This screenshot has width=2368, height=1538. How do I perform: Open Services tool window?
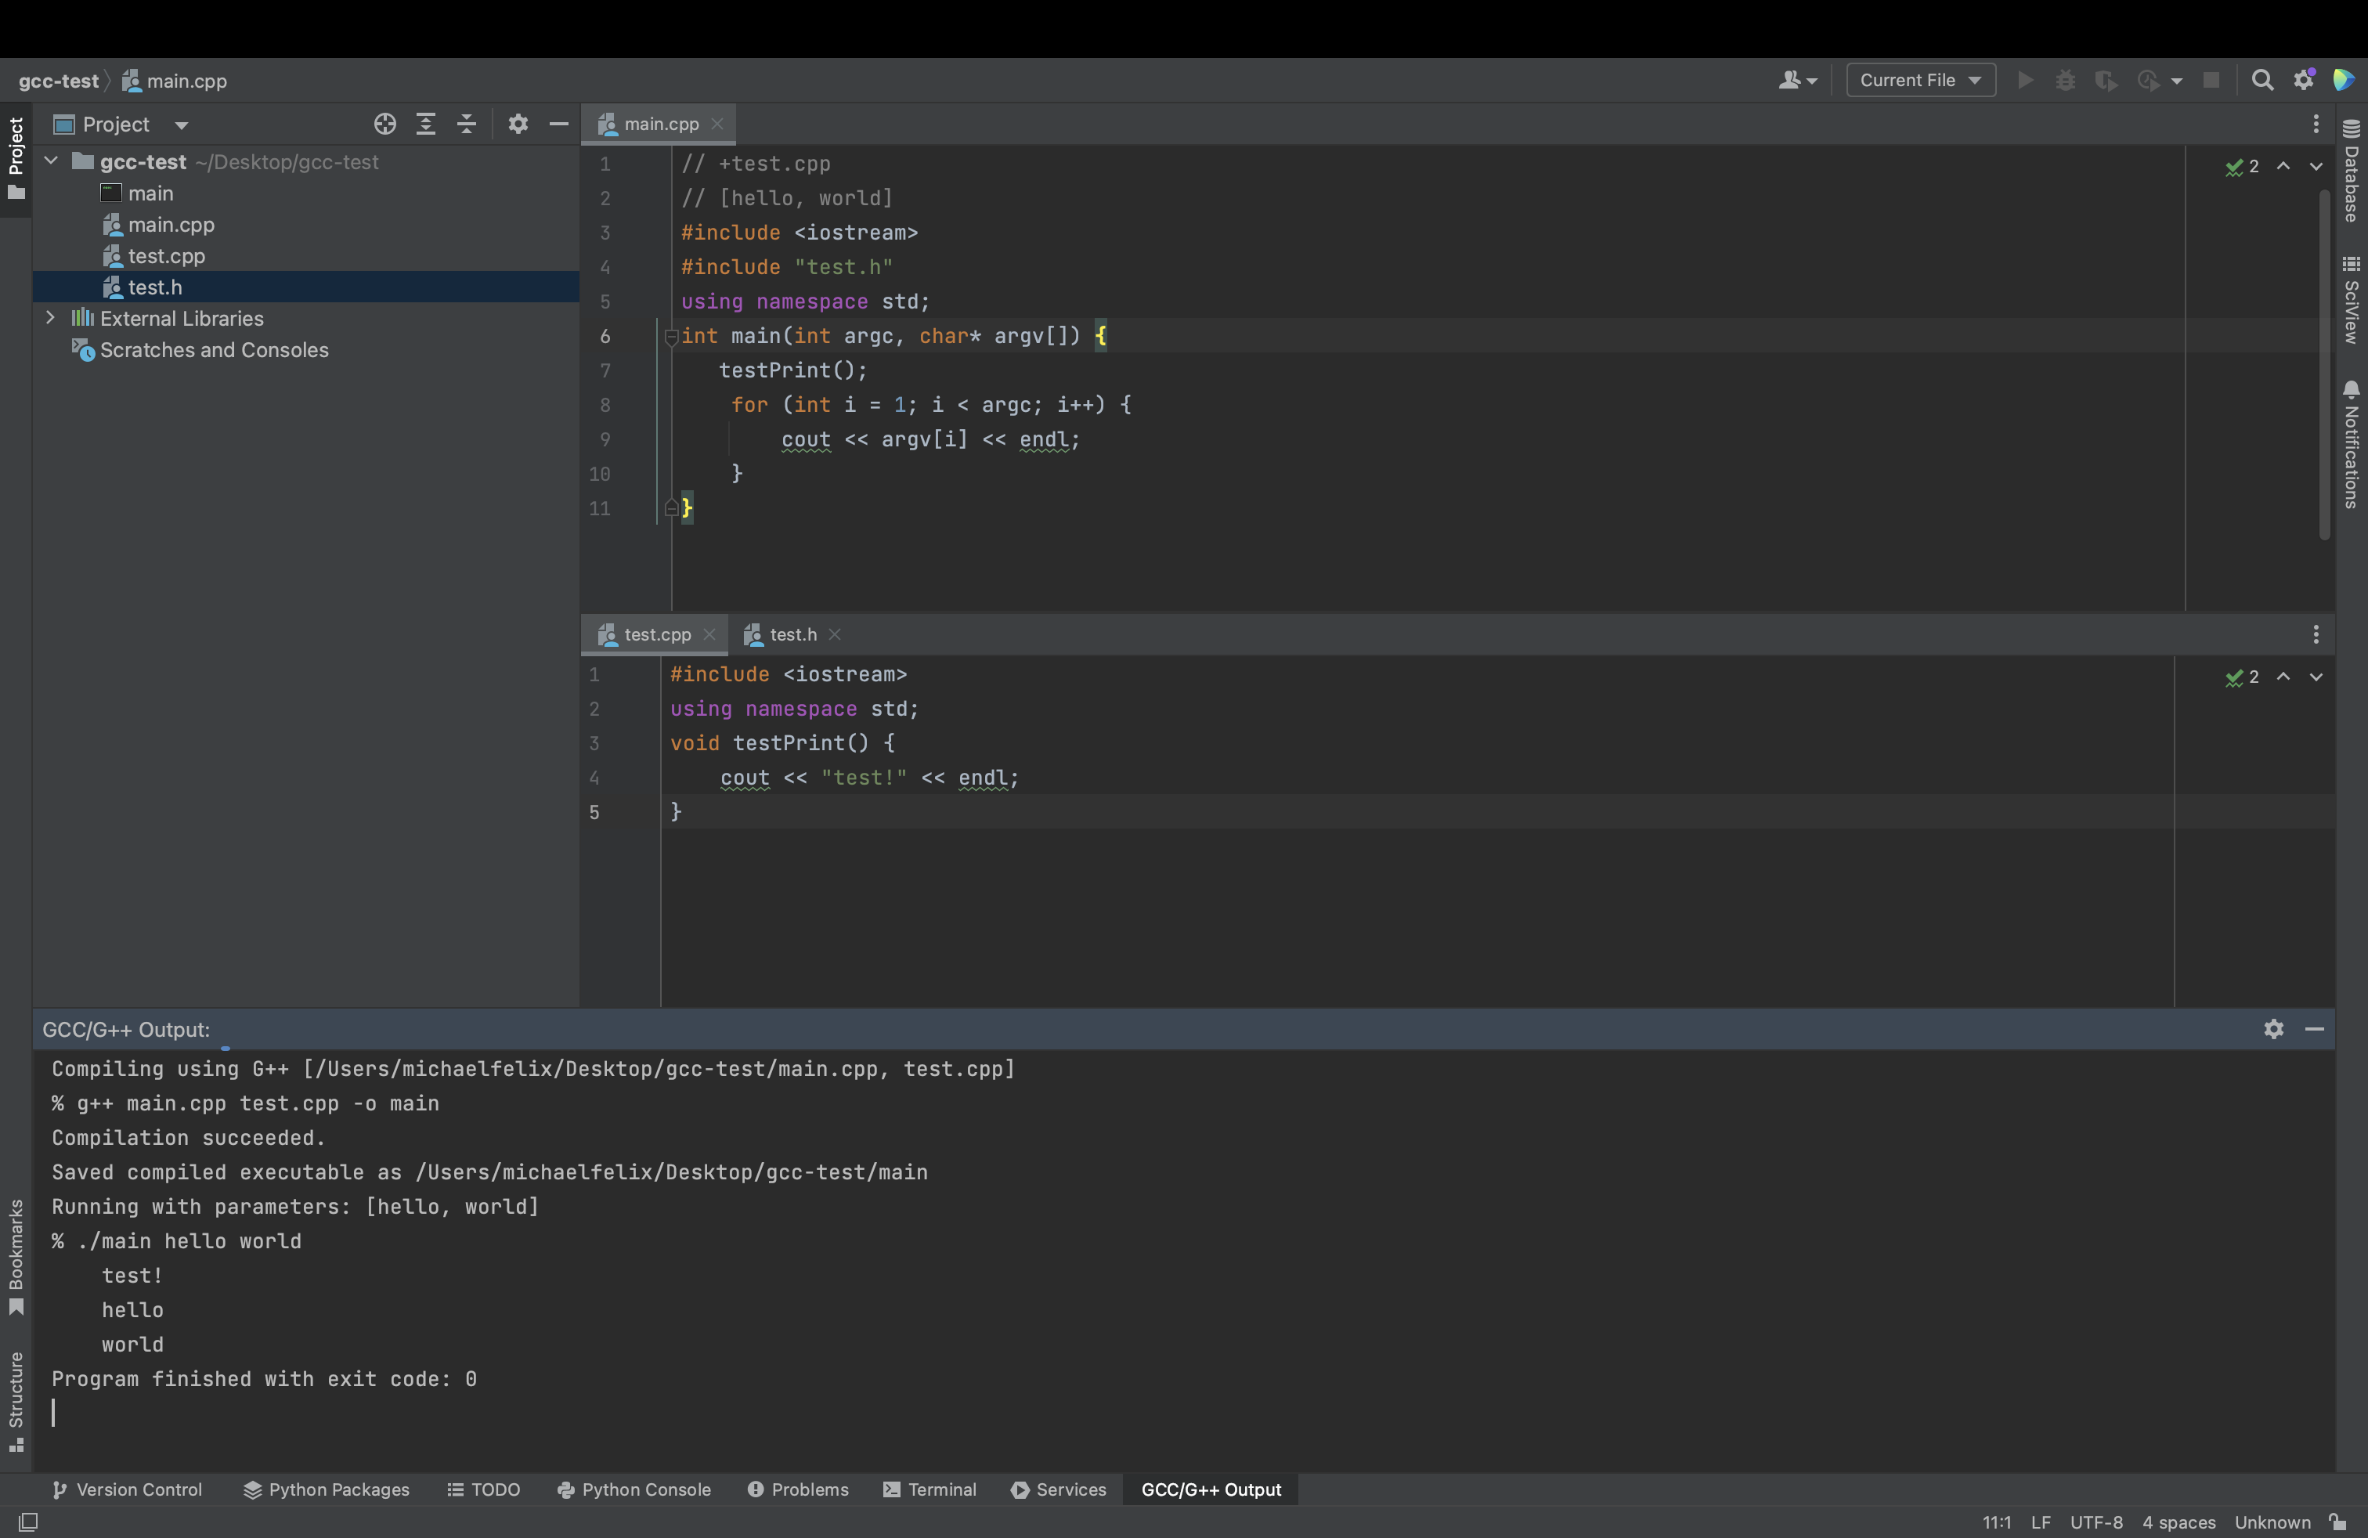[1059, 1489]
